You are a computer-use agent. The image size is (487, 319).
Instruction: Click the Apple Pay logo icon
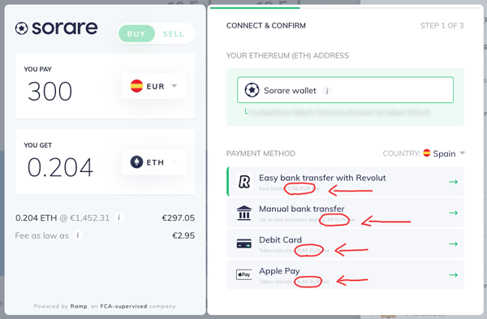point(244,274)
